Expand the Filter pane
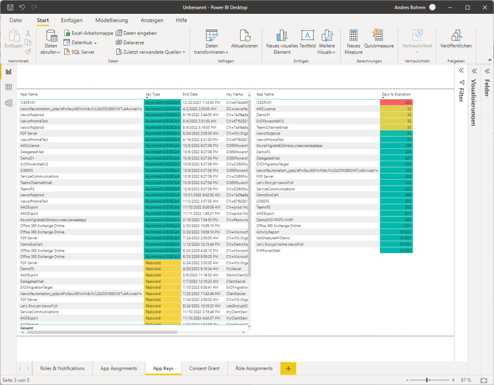 click(x=461, y=71)
